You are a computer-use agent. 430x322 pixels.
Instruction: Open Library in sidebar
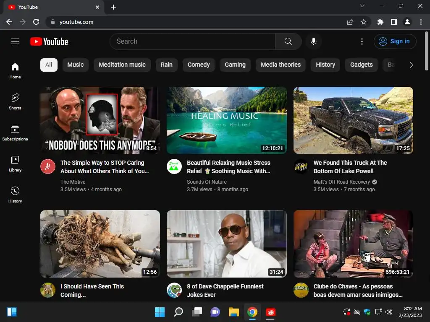click(x=15, y=164)
